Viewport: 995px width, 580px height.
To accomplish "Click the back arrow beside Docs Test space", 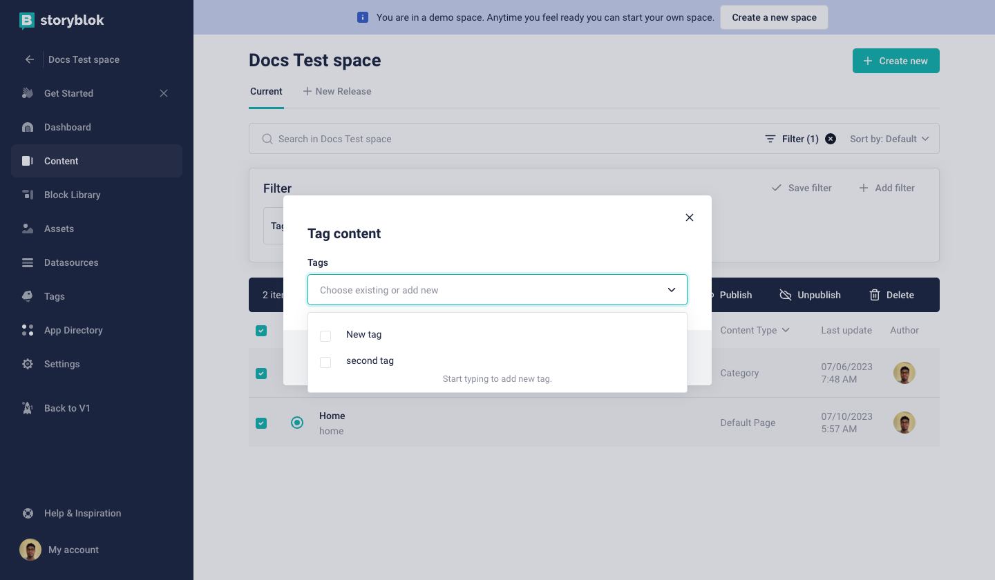I will click(x=30, y=59).
